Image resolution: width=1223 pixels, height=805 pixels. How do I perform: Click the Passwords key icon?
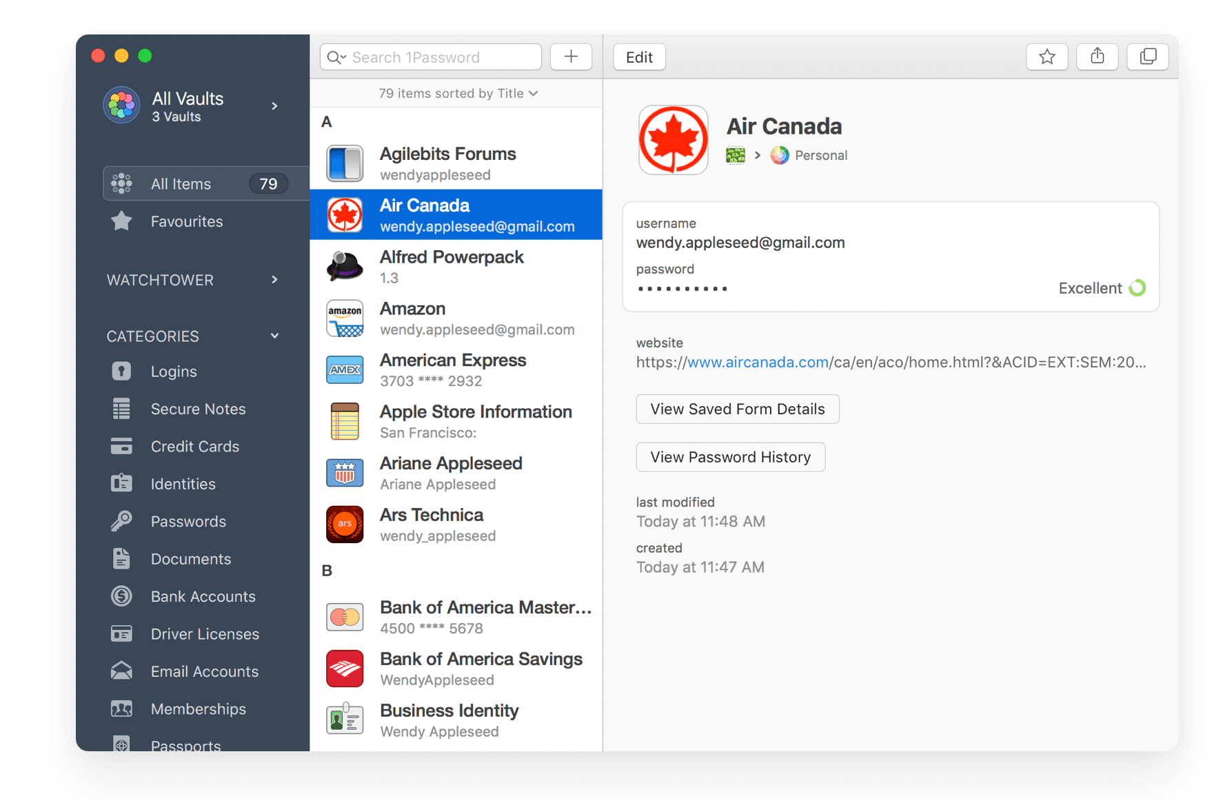point(121,521)
